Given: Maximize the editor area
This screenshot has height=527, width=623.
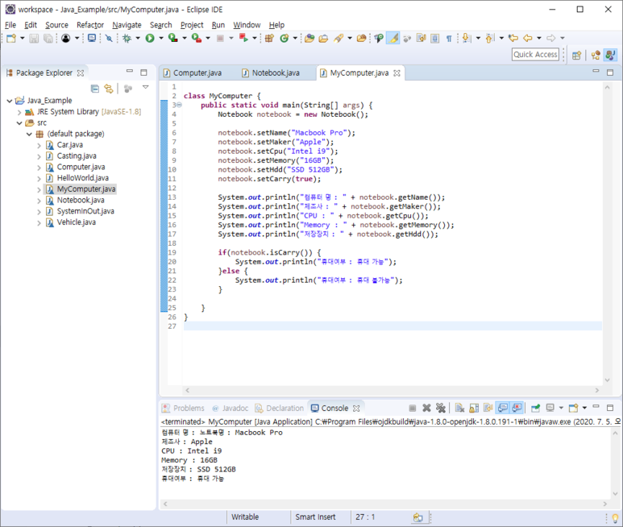Looking at the screenshot, I should coord(610,73).
